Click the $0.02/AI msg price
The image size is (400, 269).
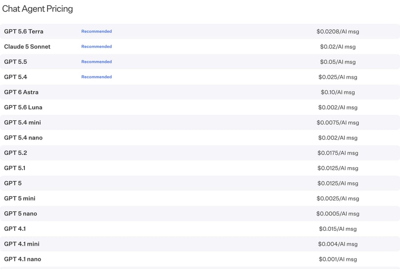coord(338,47)
